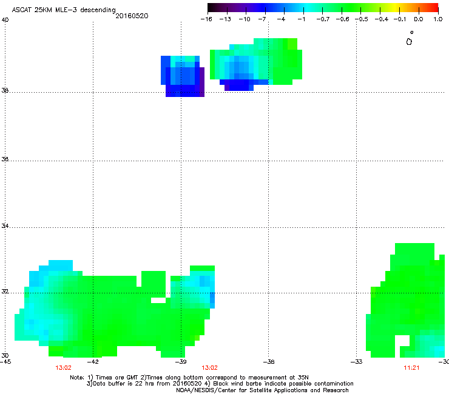
Task: Click latitude label 30 on left axis
Action: click(5, 355)
